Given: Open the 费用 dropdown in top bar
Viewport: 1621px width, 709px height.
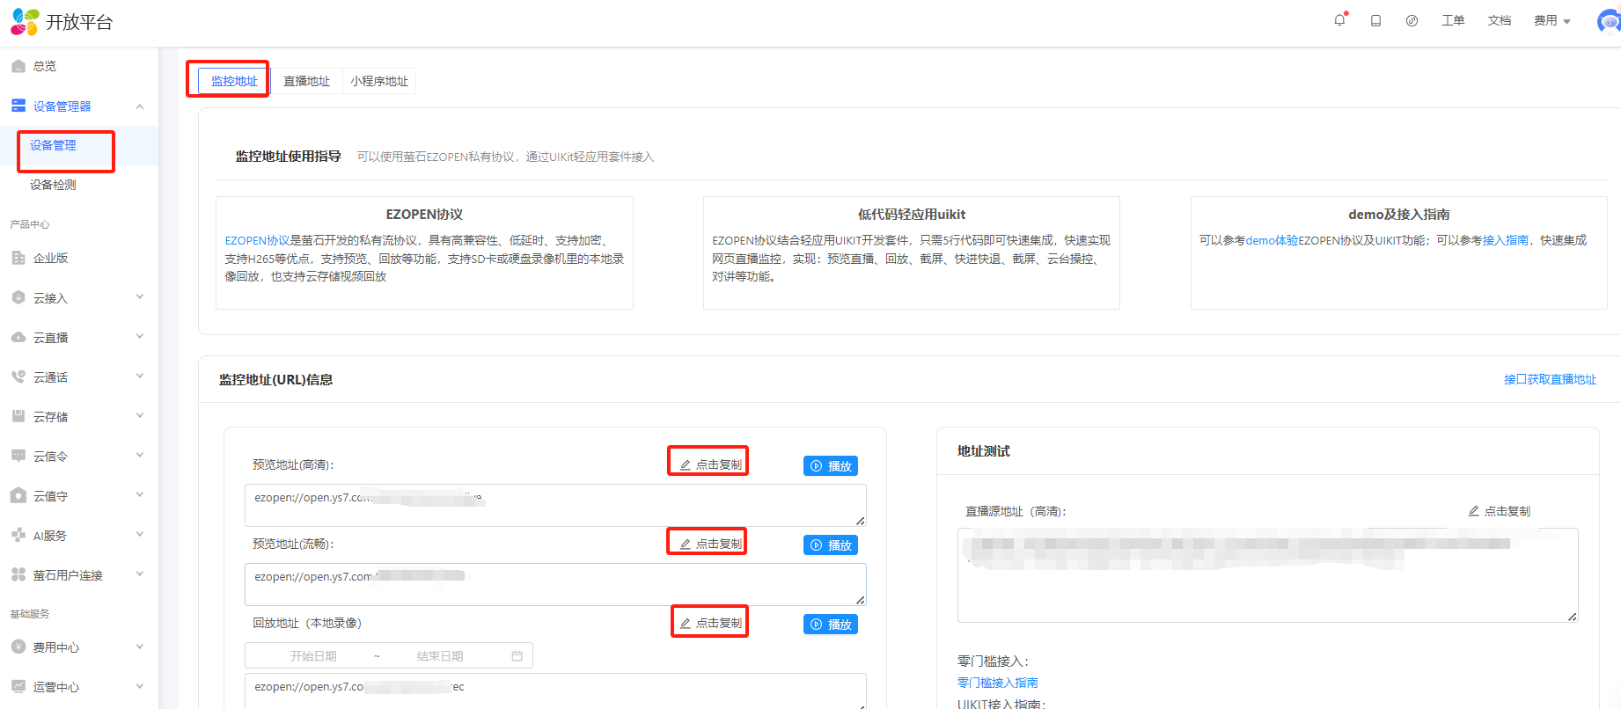Looking at the screenshot, I should click(1551, 20).
